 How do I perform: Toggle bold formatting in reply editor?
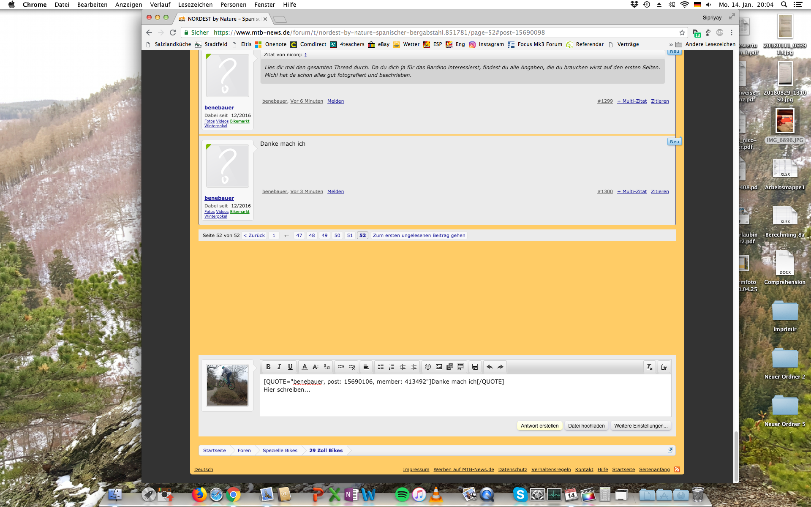click(268, 367)
